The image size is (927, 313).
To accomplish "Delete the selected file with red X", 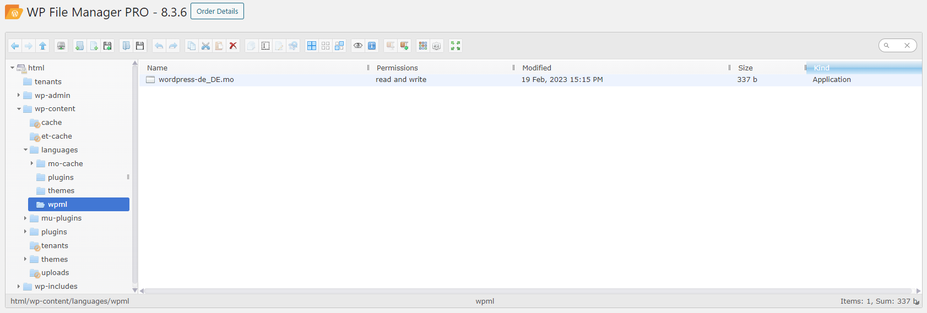I will (233, 46).
